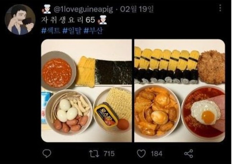Like the tweet with heart icon
The image size is (232, 164).
point(141,154)
